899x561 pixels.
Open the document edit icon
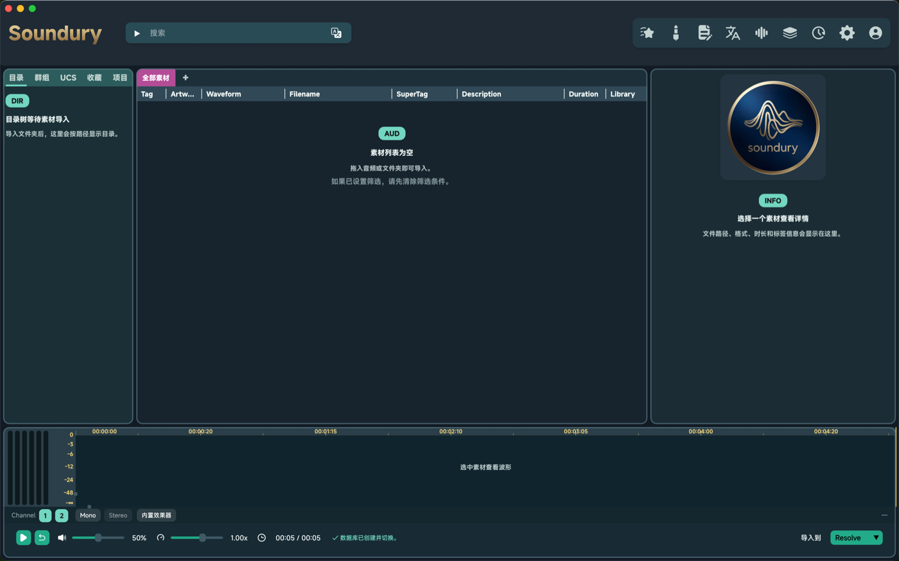[704, 33]
